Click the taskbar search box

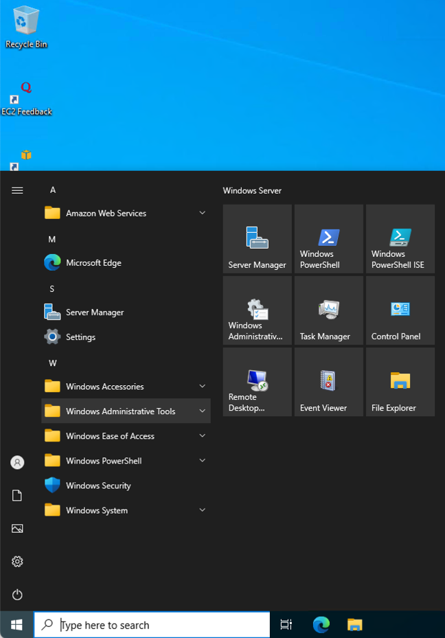152,624
